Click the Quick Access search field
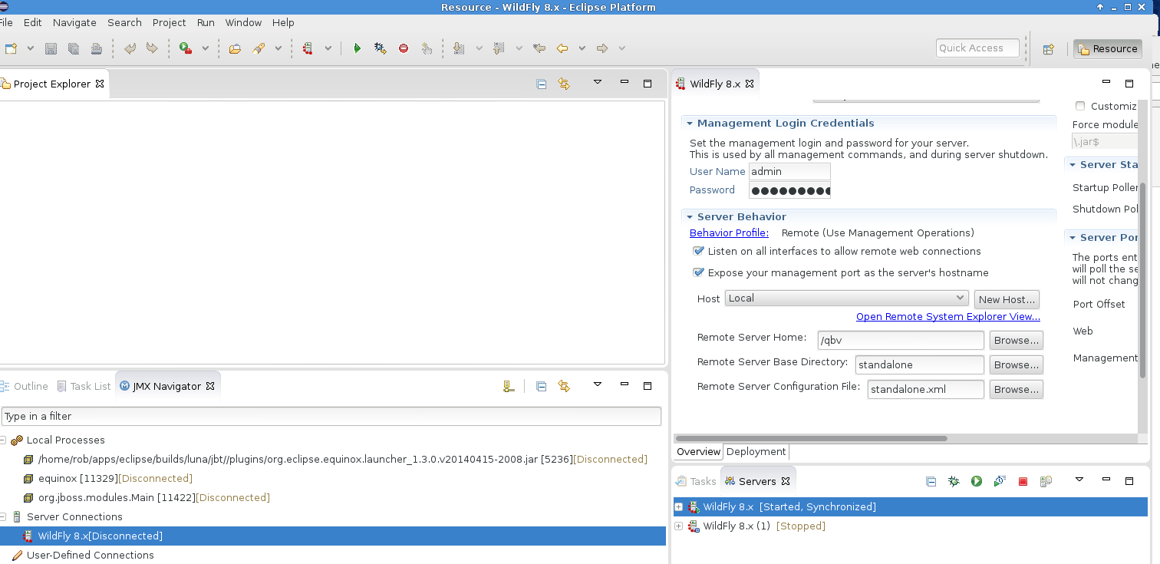Viewport: 1160px width, 564px height. click(x=977, y=48)
